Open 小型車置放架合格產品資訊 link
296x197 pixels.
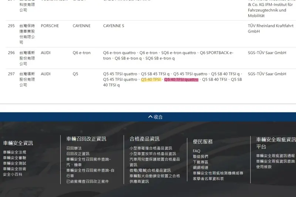click(153, 154)
